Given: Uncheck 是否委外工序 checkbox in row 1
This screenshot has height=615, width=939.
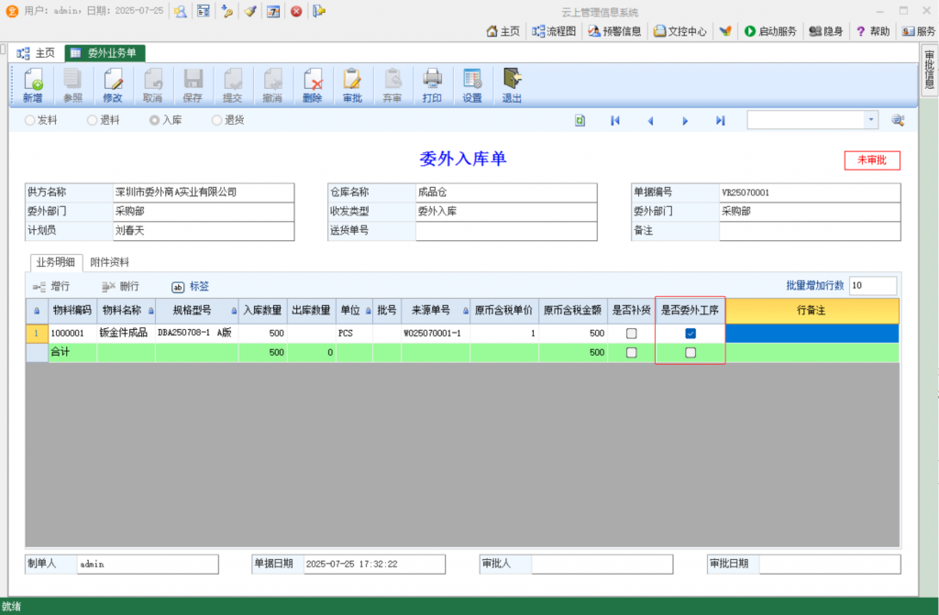Looking at the screenshot, I should (690, 334).
